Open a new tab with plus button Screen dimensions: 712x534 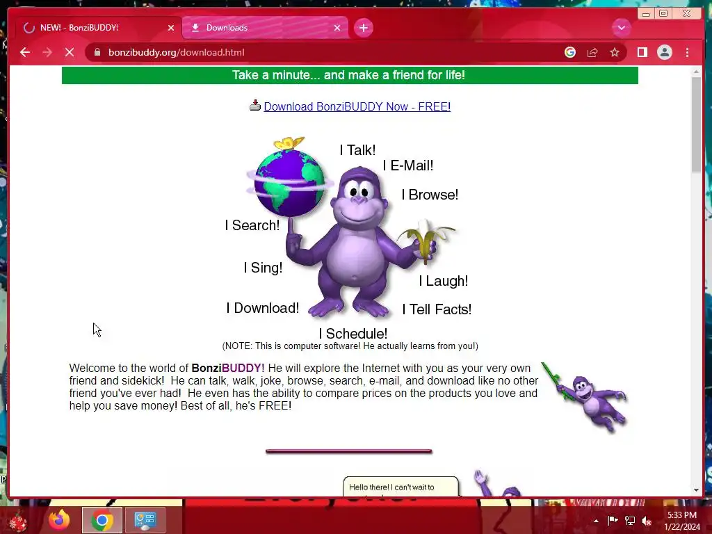pos(363,28)
